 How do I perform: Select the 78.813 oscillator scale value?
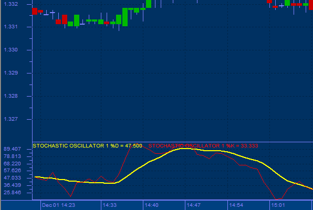(x=12, y=156)
